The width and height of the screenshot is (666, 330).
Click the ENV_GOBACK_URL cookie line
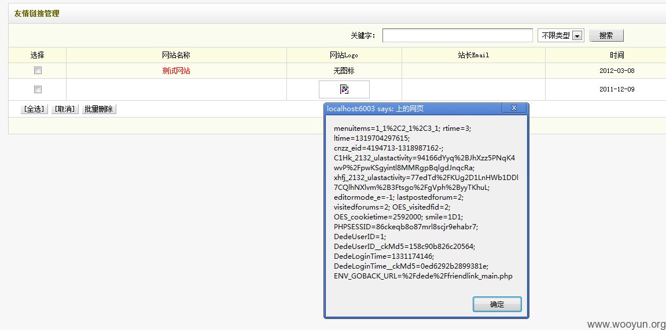click(423, 276)
